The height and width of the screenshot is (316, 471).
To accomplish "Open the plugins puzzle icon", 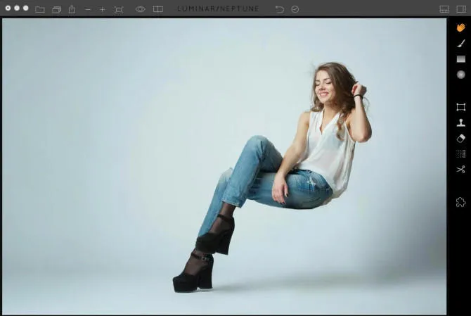I will click(x=460, y=202).
